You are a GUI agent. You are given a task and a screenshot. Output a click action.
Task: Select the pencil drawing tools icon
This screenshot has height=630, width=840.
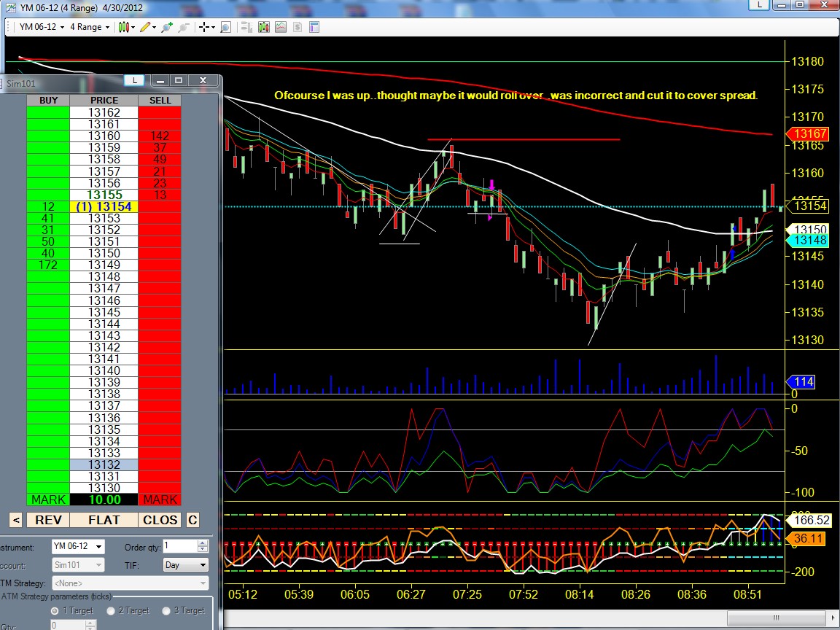tap(144, 27)
